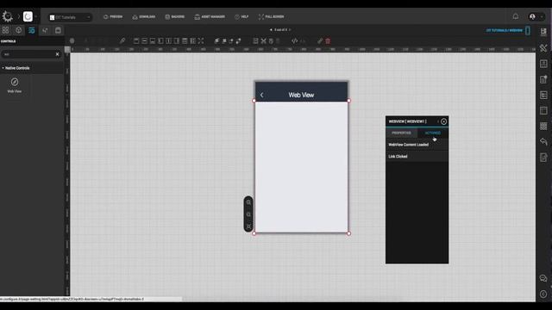Click the phone device icon at top right
The width and height of the screenshot is (552, 310).
pos(528,30)
